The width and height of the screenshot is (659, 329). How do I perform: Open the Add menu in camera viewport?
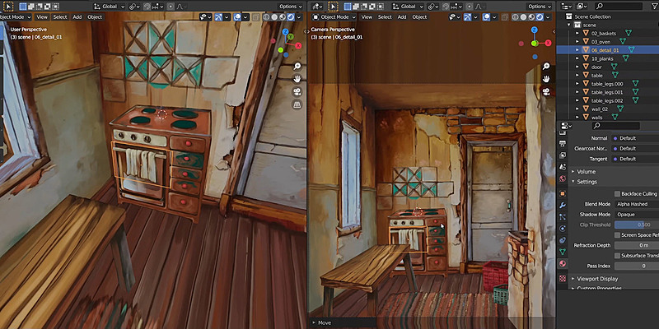tap(401, 16)
